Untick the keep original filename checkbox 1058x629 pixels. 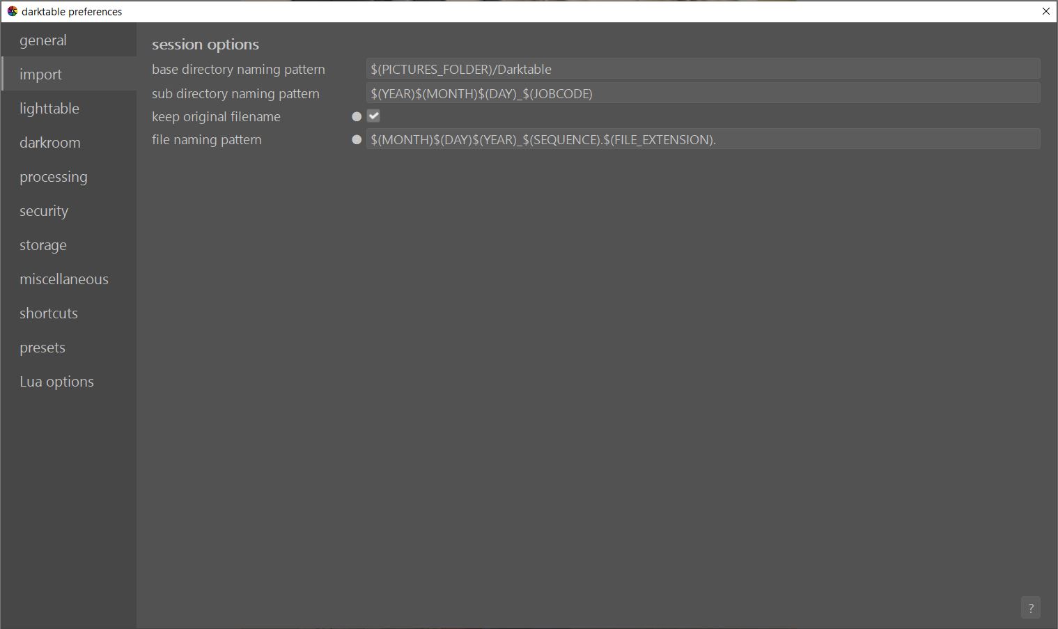(374, 116)
